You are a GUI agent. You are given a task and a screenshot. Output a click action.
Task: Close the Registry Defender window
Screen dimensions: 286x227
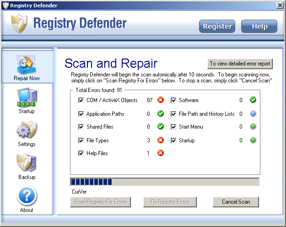pyautogui.click(x=280, y=5)
